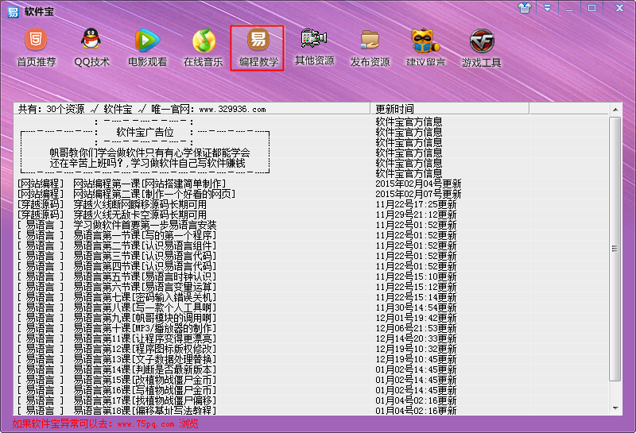This screenshot has height=433, width=636.
Task: Open the title bar dropdown menu arrow
Action: [547, 8]
